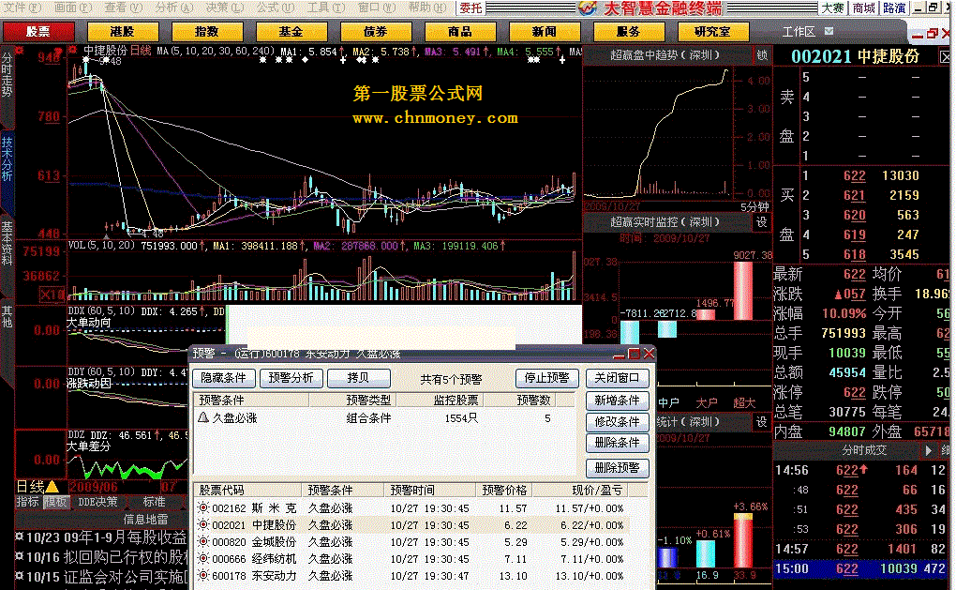Sort by the 预警价格 column header
This screenshot has height=590, width=956.
coord(505,490)
